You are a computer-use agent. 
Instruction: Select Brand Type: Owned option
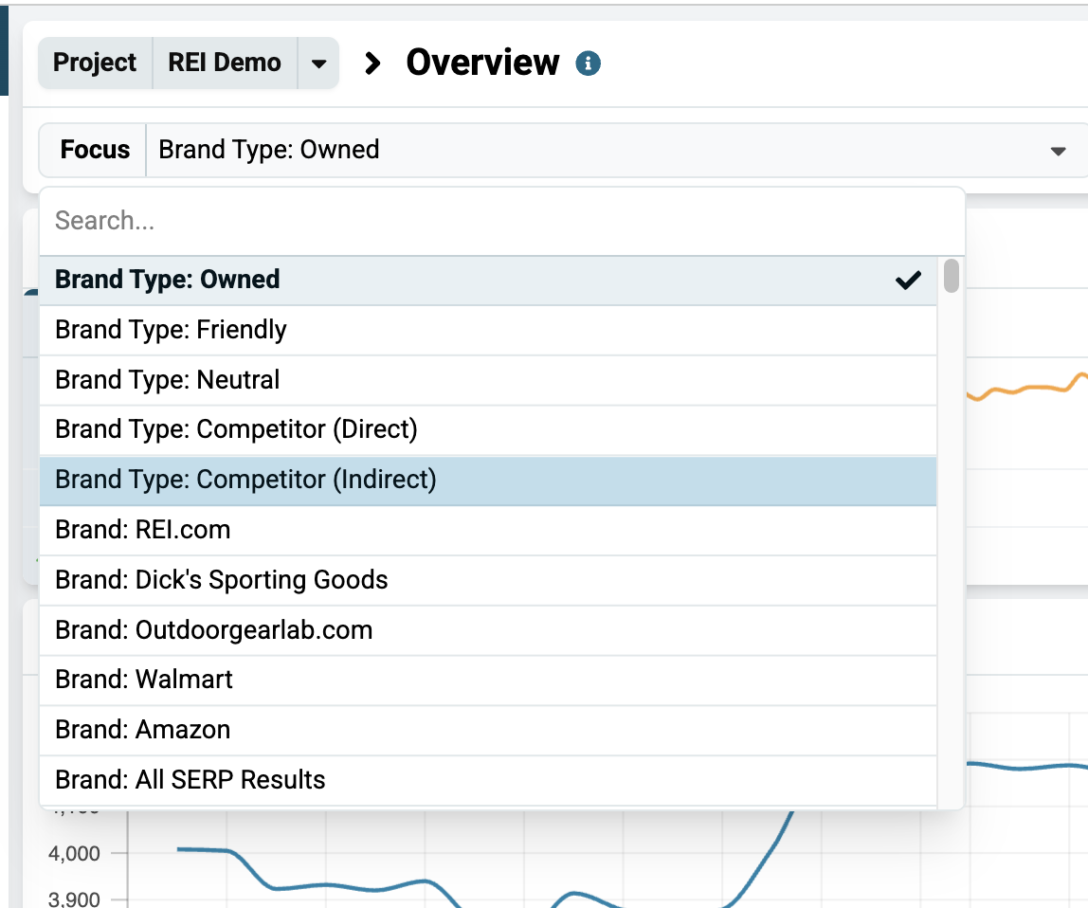488,280
